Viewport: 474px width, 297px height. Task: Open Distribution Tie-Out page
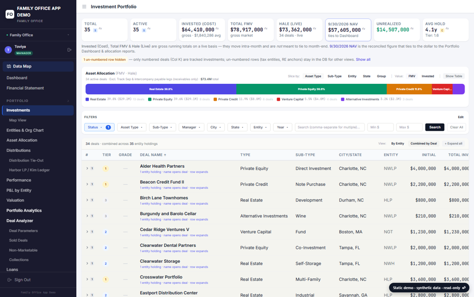tap(26, 160)
